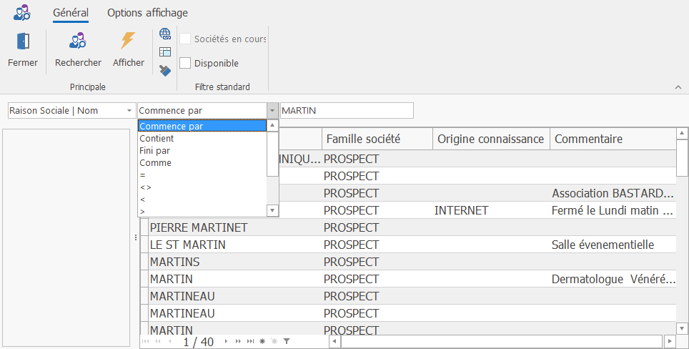Click the table layout icon in ribbon
689x349 pixels.
coord(165,51)
